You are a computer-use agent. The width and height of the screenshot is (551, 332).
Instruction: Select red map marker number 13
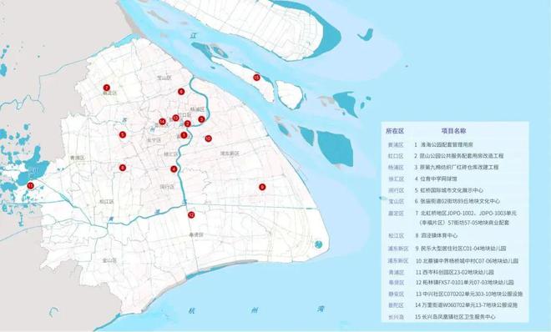click(175, 118)
